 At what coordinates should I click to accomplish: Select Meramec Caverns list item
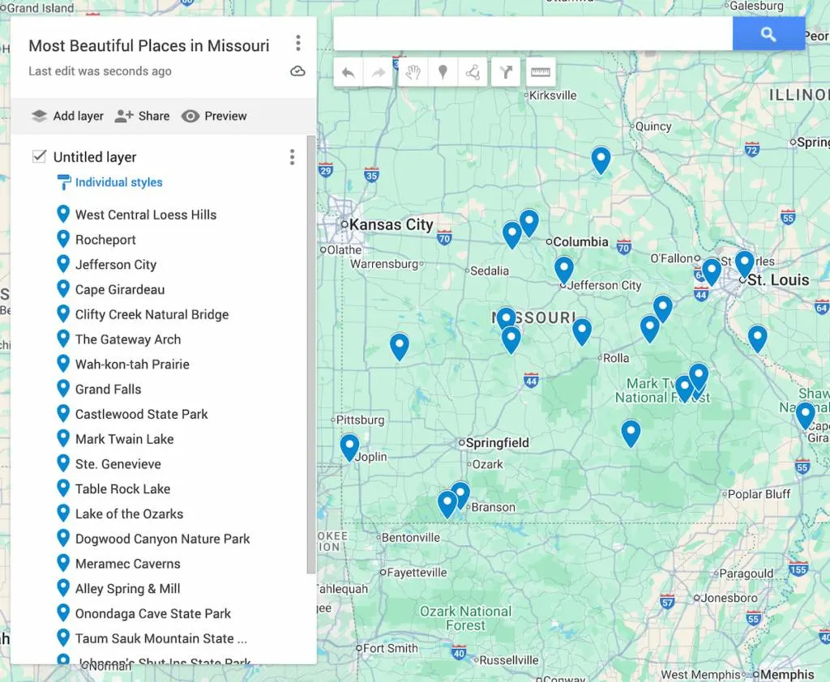[127, 564]
